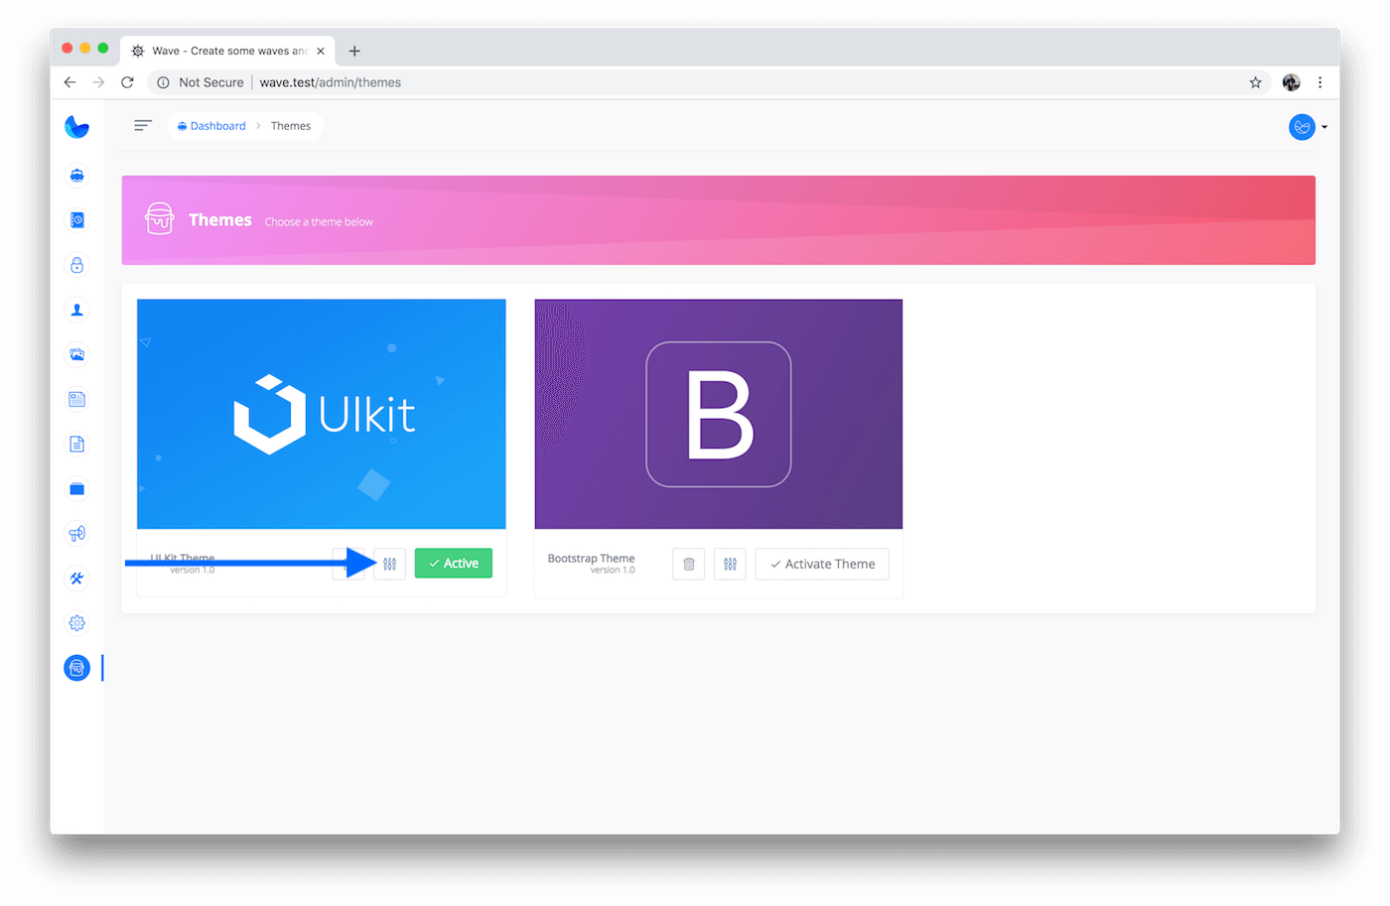This screenshot has width=1390, height=906.
Task: Open the Chrome three-dot menu
Action: click(1320, 82)
